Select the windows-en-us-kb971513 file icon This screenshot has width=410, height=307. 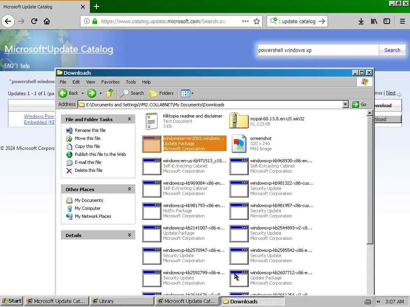pos(152,166)
